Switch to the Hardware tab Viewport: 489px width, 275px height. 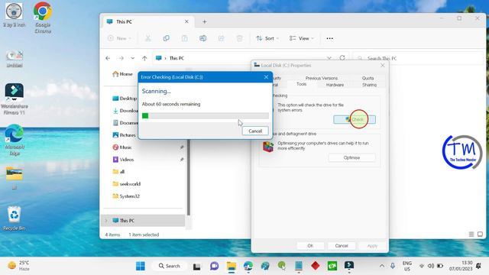pos(335,85)
